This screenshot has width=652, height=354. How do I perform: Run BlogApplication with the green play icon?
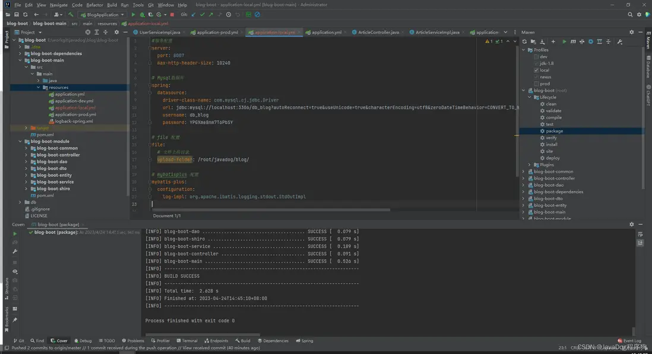pyautogui.click(x=133, y=14)
